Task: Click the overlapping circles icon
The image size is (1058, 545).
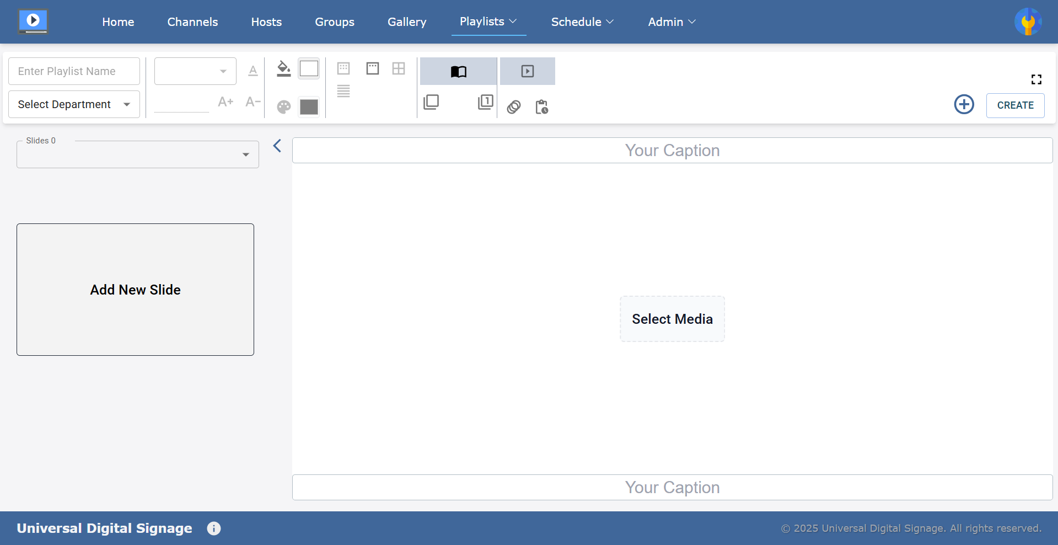Action: (x=514, y=106)
